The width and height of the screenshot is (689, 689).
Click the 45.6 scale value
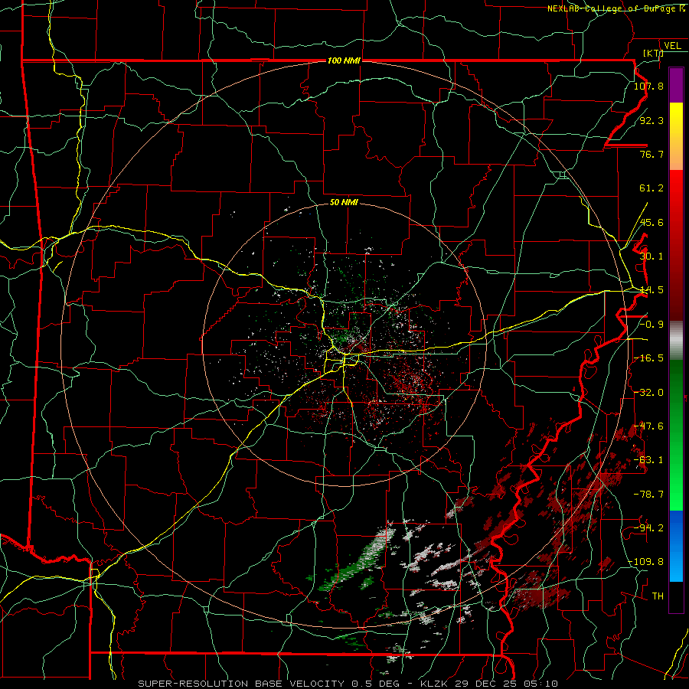(651, 222)
